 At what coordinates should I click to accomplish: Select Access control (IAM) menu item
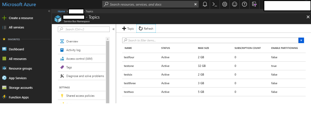coord(82,59)
